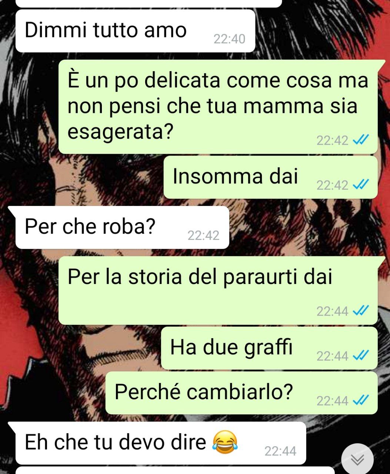390x474 pixels.
Task: Tap read-receipt ticks on 'Insomma dai' message
Action: click(x=360, y=184)
